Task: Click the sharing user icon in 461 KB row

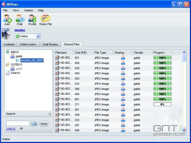Action: pyautogui.click(x=123, y=99)
